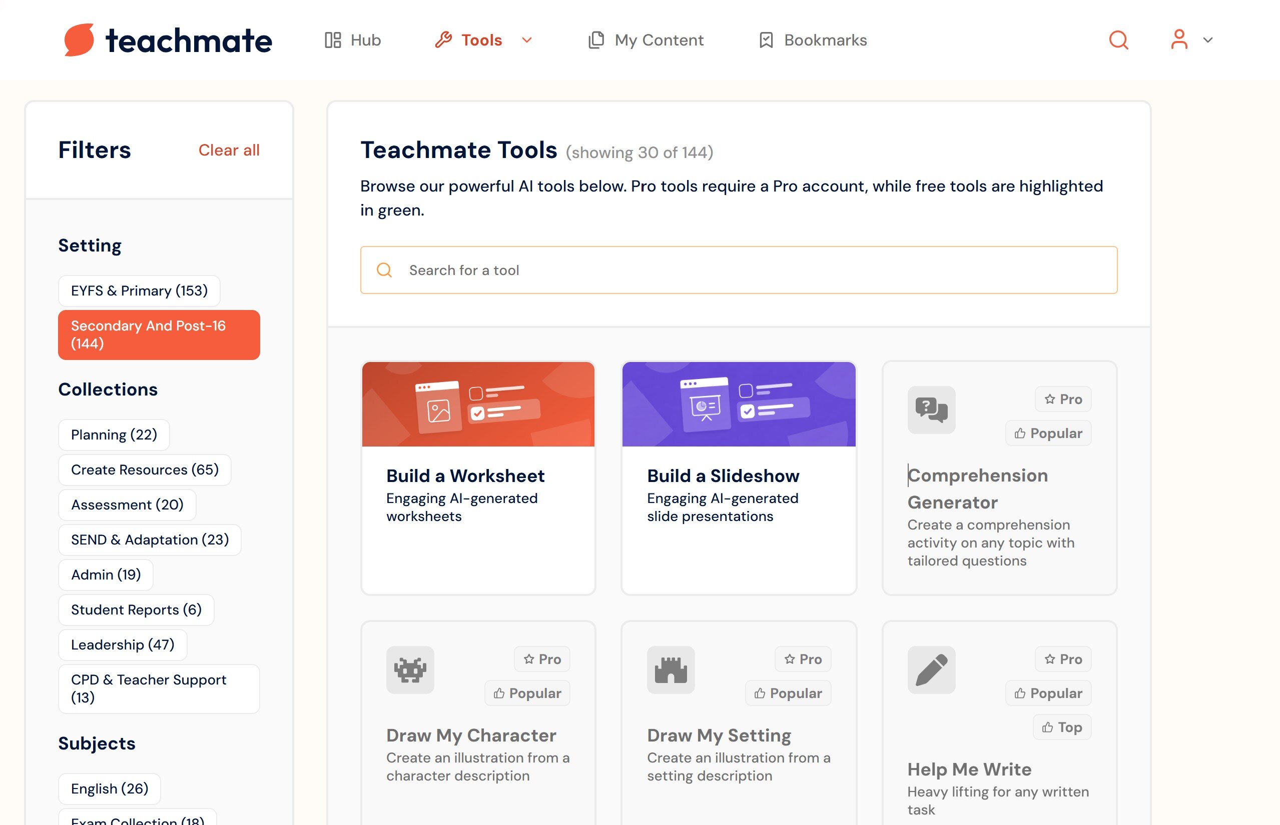Toggle the Admin (19) collection filter
This screenshot has height=825, width=1280.
click(106, 575)
